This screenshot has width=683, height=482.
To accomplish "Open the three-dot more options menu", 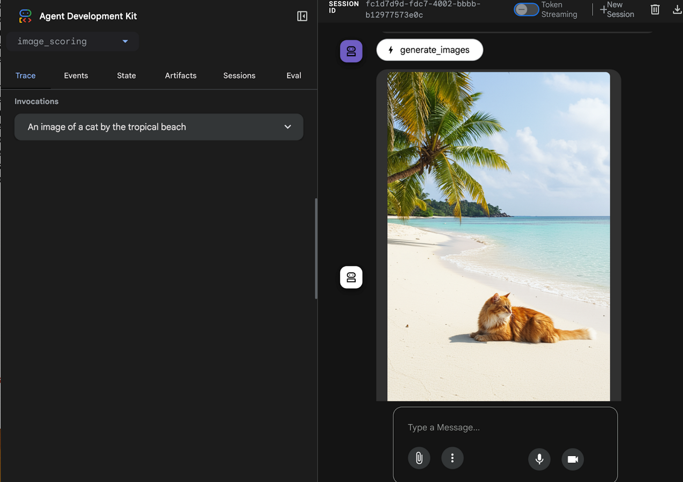I will coord(452,458).
